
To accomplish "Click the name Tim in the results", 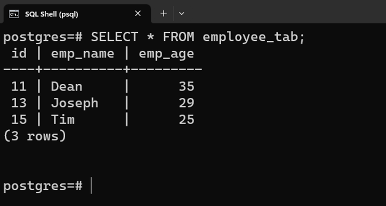I will pyautogui.click(x=63, y=119).
